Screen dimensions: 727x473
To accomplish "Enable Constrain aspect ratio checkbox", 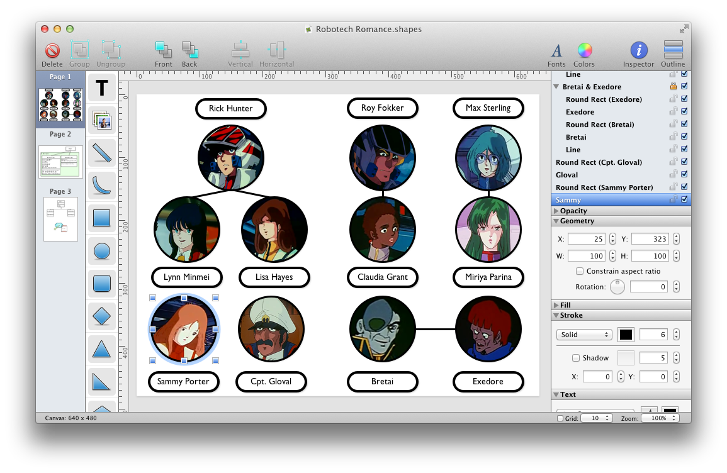I will (580, 271).
